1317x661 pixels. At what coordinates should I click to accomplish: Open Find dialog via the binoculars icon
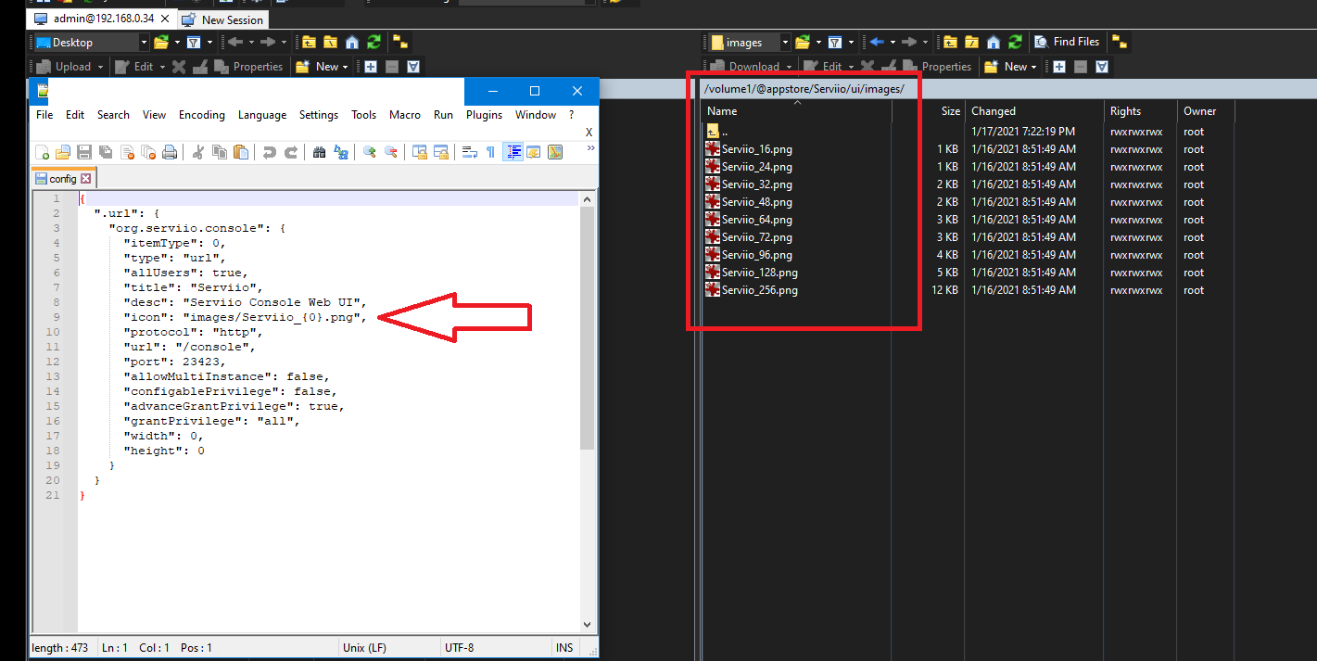coord(320,151)
